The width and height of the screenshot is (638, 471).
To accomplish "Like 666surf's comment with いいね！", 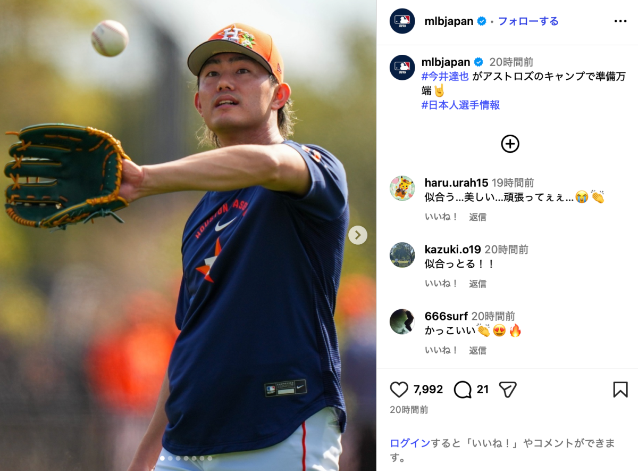I will (x=441, y=350).
